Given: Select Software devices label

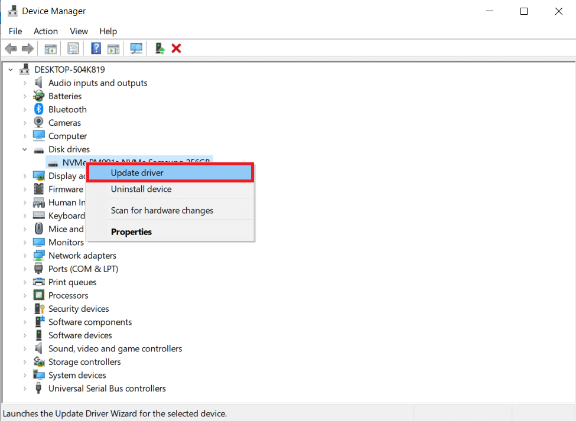Looking at the screenshot, I should tap(80, 335).
